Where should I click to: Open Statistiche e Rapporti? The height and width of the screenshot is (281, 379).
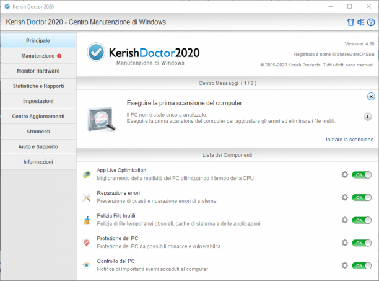coord(38,86)
